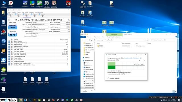This screenshot has height=102, width=182.
Task: Select the Composite Temperature attribute row
Action: [38, 43]
